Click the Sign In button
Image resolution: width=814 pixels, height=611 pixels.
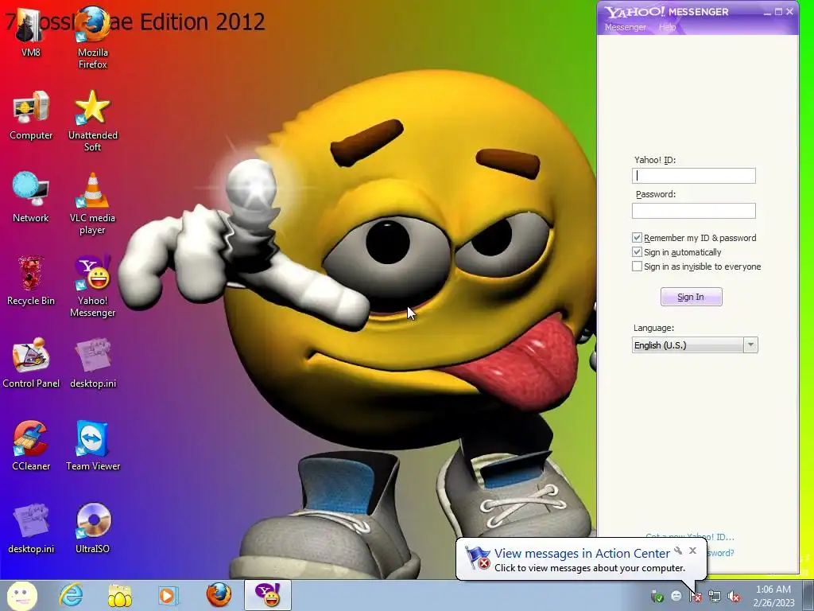pyautogui.click(x=691, y=297)
